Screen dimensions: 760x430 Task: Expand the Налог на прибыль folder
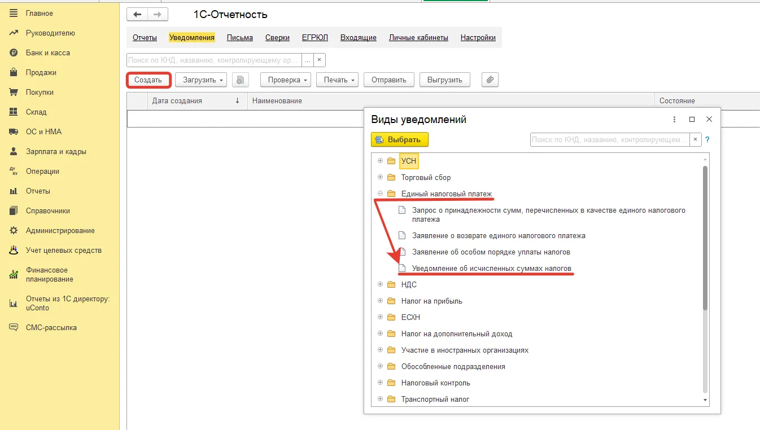[380, 301]
